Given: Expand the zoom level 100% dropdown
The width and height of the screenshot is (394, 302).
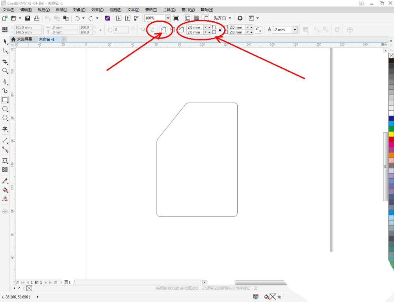Looking at the screenshot, I should pos(168,18).
